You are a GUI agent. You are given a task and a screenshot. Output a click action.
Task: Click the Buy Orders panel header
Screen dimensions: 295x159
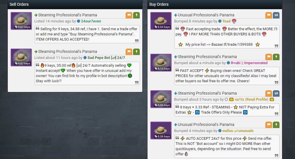(215, 4)
